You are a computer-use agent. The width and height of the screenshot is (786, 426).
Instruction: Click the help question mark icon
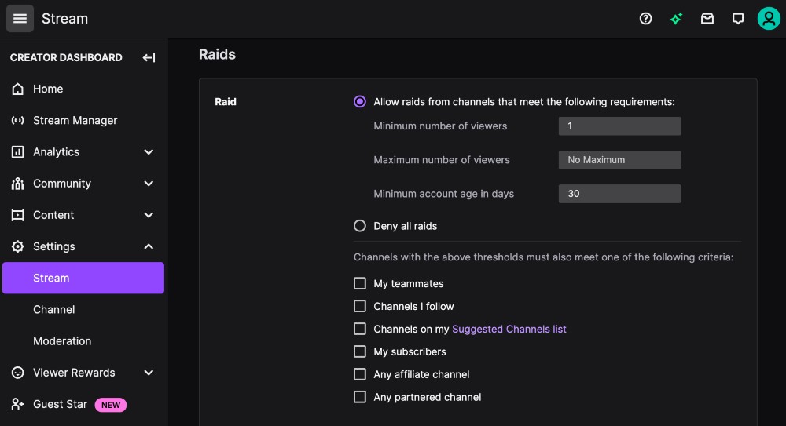pos(646,19)
